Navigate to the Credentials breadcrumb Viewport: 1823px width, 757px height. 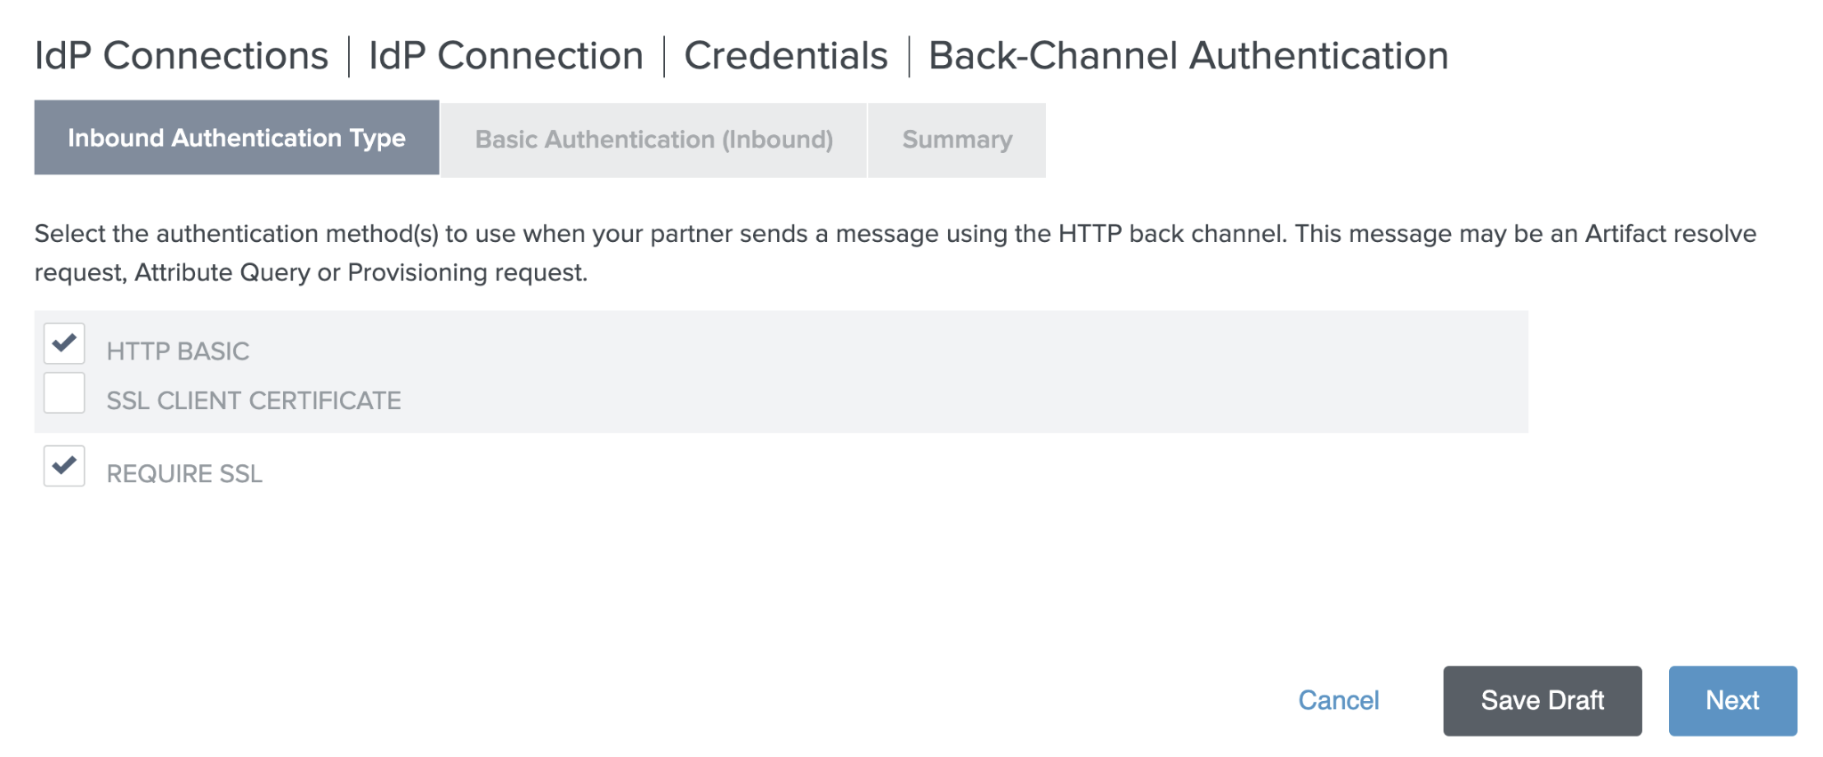[785, 56]
